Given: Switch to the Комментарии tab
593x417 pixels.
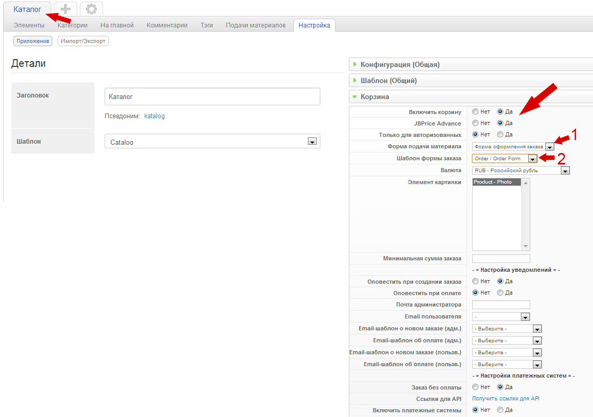Looking at the screenshot, I should tap(167, 25).
